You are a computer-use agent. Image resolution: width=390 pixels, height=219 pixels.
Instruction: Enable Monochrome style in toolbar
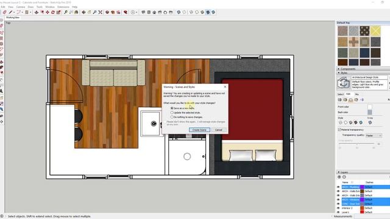click(213, 12)
